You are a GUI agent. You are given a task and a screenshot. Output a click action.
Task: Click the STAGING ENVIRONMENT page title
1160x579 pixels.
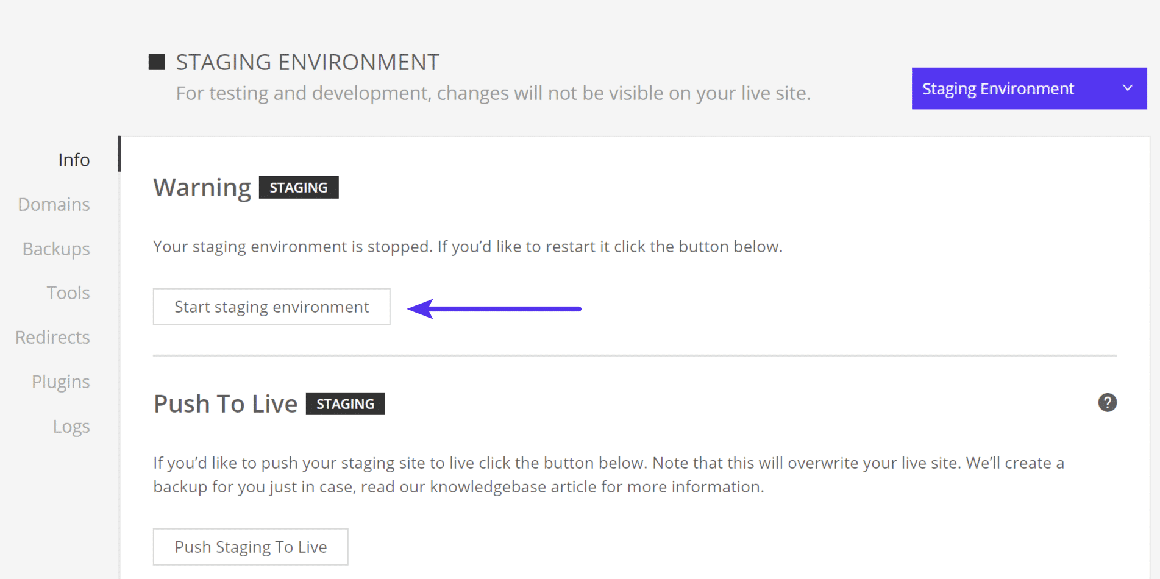click(307, 62)
